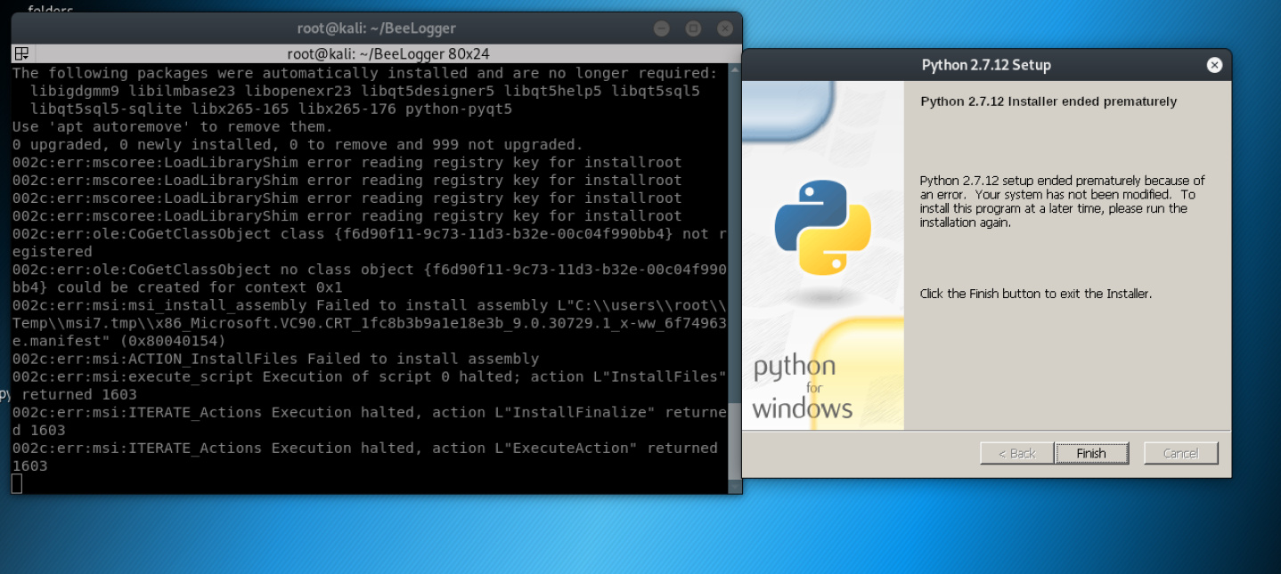Click the terminal scrollbar up arrow
1281x574 pixels.
(734, 69)
